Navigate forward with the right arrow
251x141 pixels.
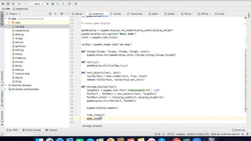(x=25, y=4)
